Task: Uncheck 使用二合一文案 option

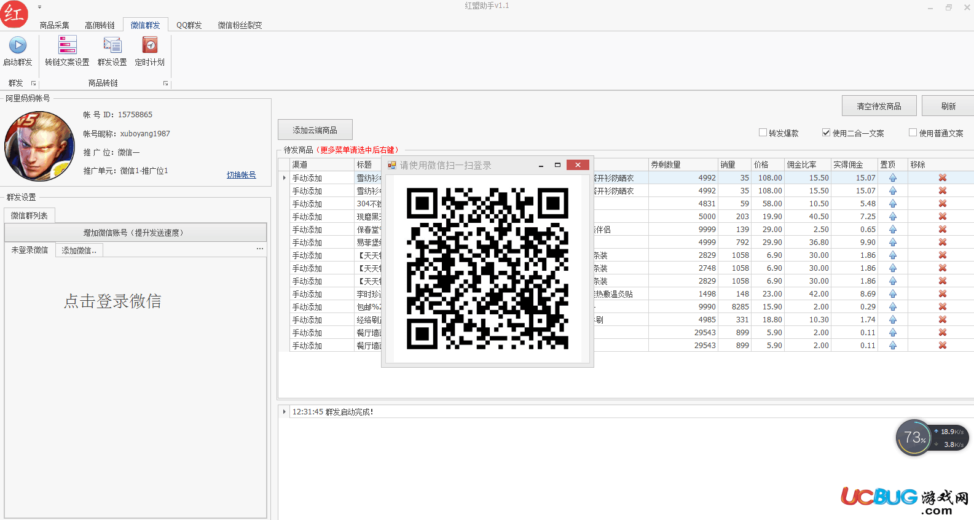Action: [x=826, y=133]
